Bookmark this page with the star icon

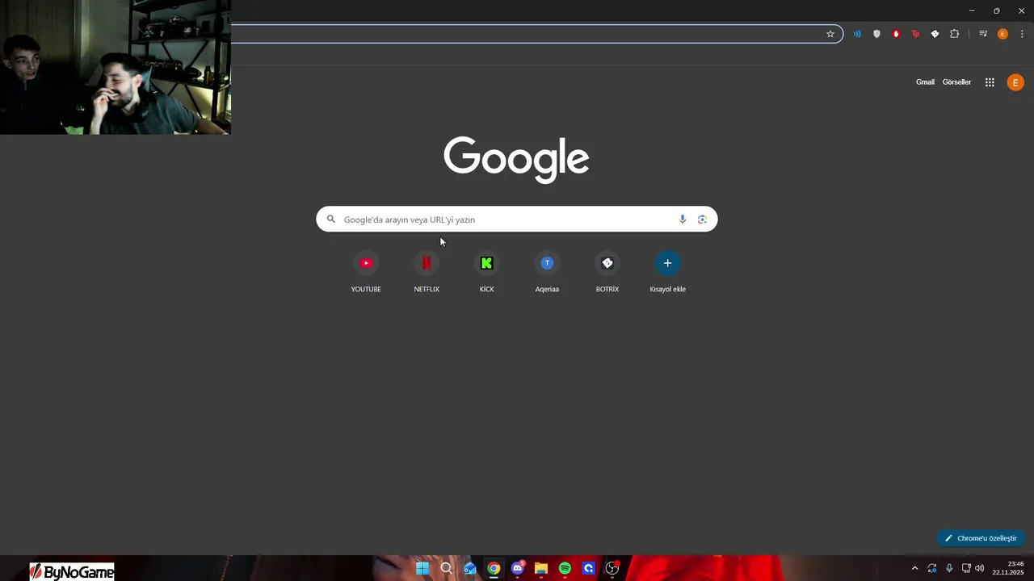[x=830, y=34]
